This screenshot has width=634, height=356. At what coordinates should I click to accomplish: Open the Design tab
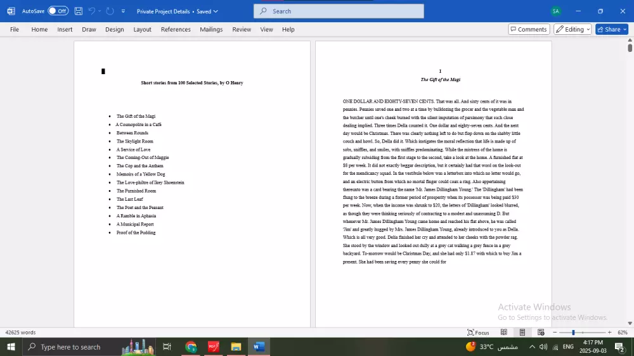tap(114, 29)
